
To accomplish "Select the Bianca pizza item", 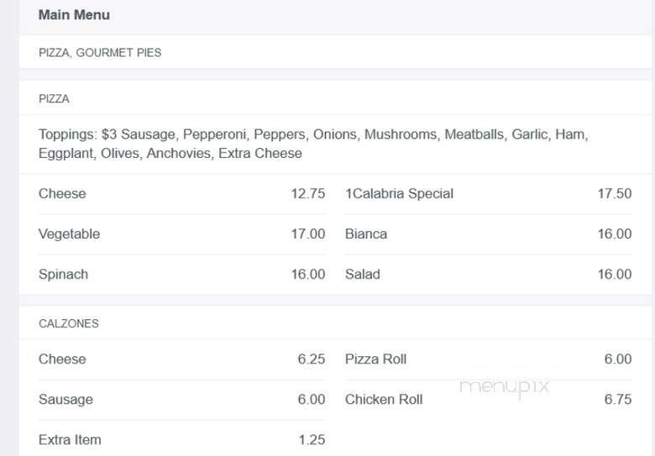I will [366, 234].
